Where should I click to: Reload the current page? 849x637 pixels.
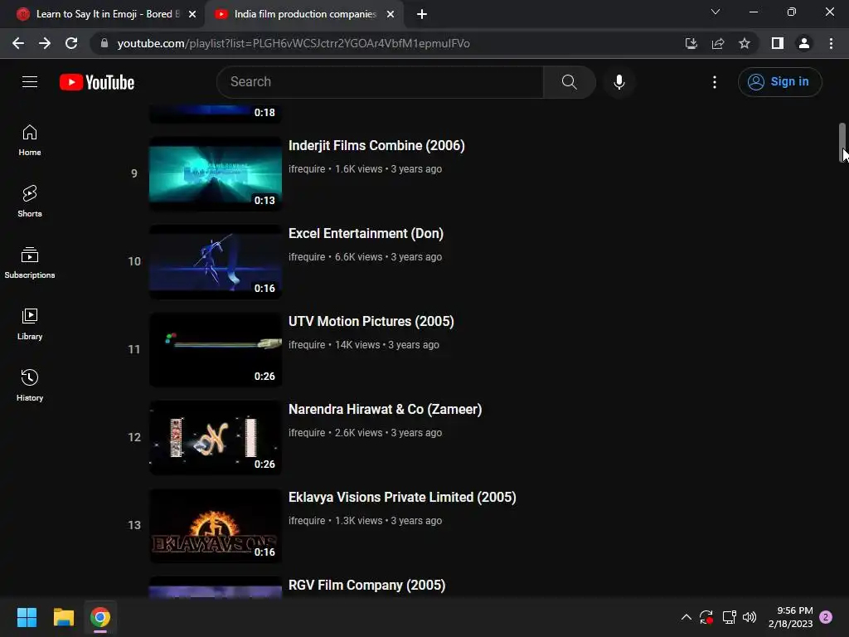click(71, 43)
